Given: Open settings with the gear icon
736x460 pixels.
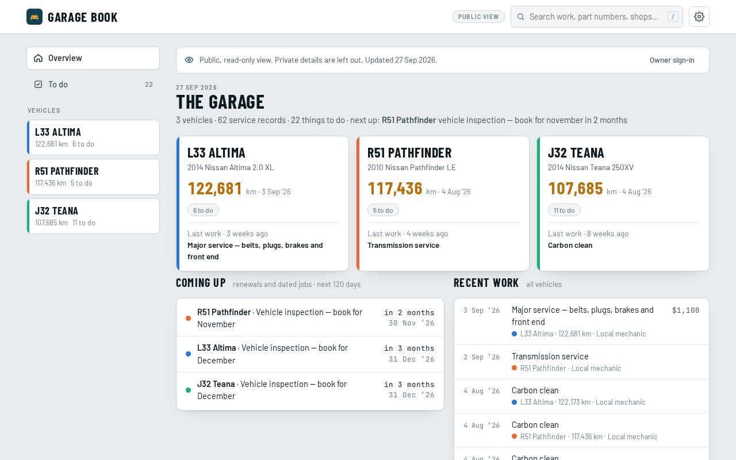Looking at the screenshot, I should point(699,17).
